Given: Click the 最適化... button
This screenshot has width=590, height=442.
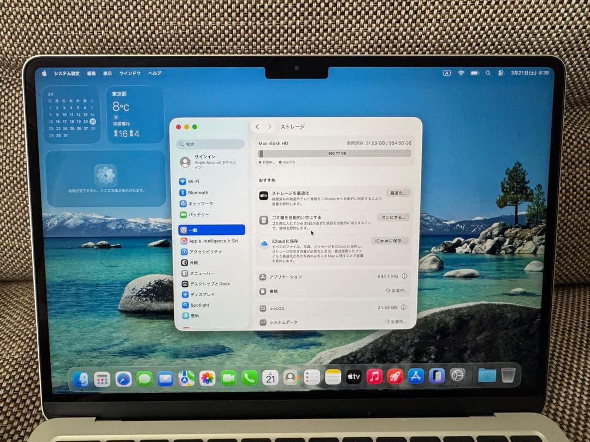Looking at the screenshot, I should [x=398, y=193].
